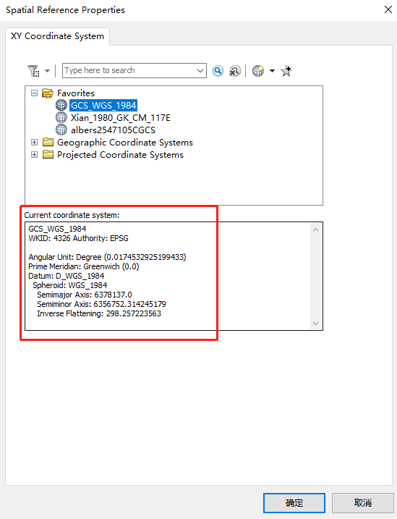Select GCS_WGS_1984 in Favorites

[x=103, y=106]
